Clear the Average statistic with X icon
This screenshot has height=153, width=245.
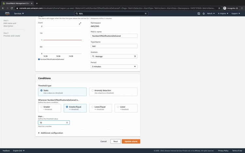tap(135, 56)
